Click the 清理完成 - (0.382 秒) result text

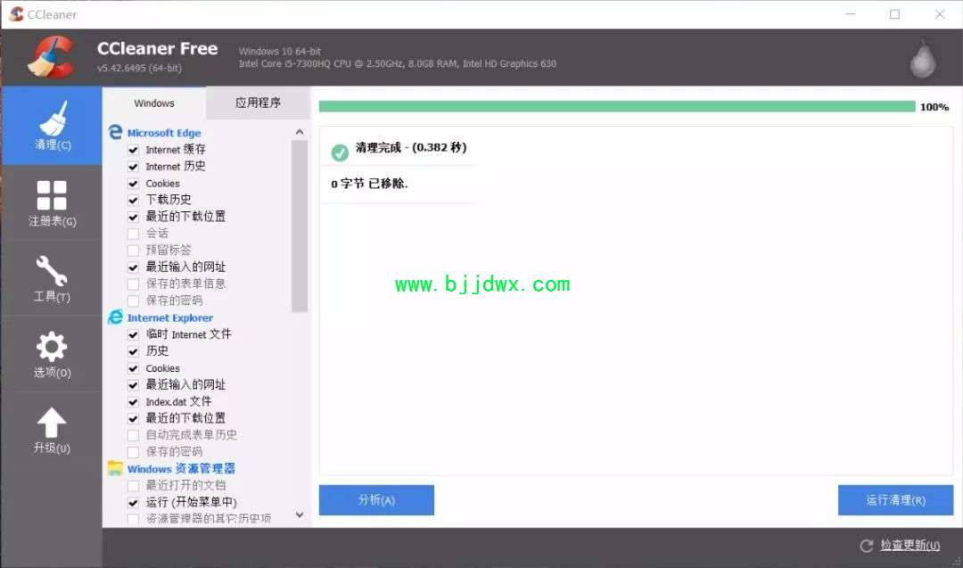click(411, 147)
